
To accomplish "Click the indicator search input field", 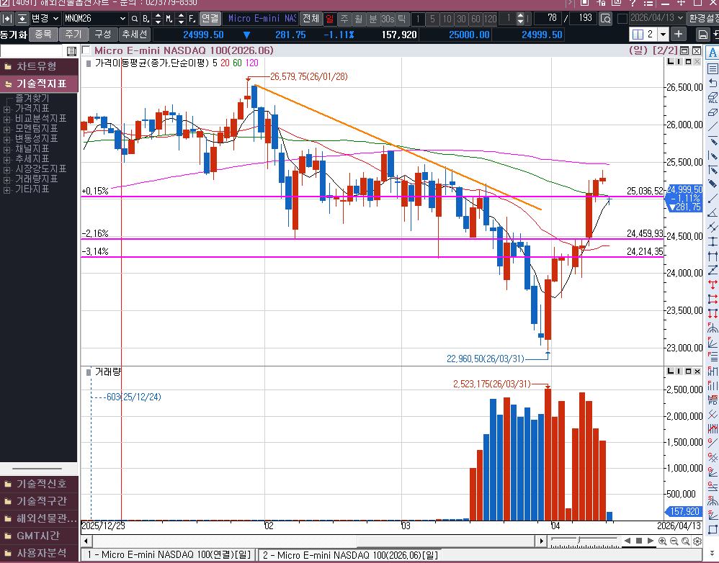I will (x=32, y=51).
